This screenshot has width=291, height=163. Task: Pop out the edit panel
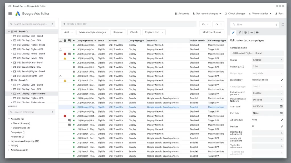(283, 24)
